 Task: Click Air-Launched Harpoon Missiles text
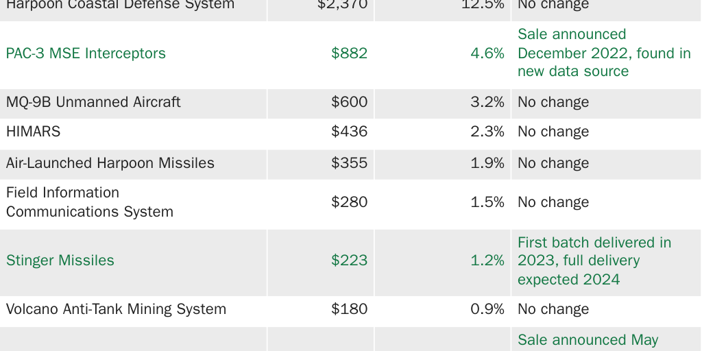[110, 163]
